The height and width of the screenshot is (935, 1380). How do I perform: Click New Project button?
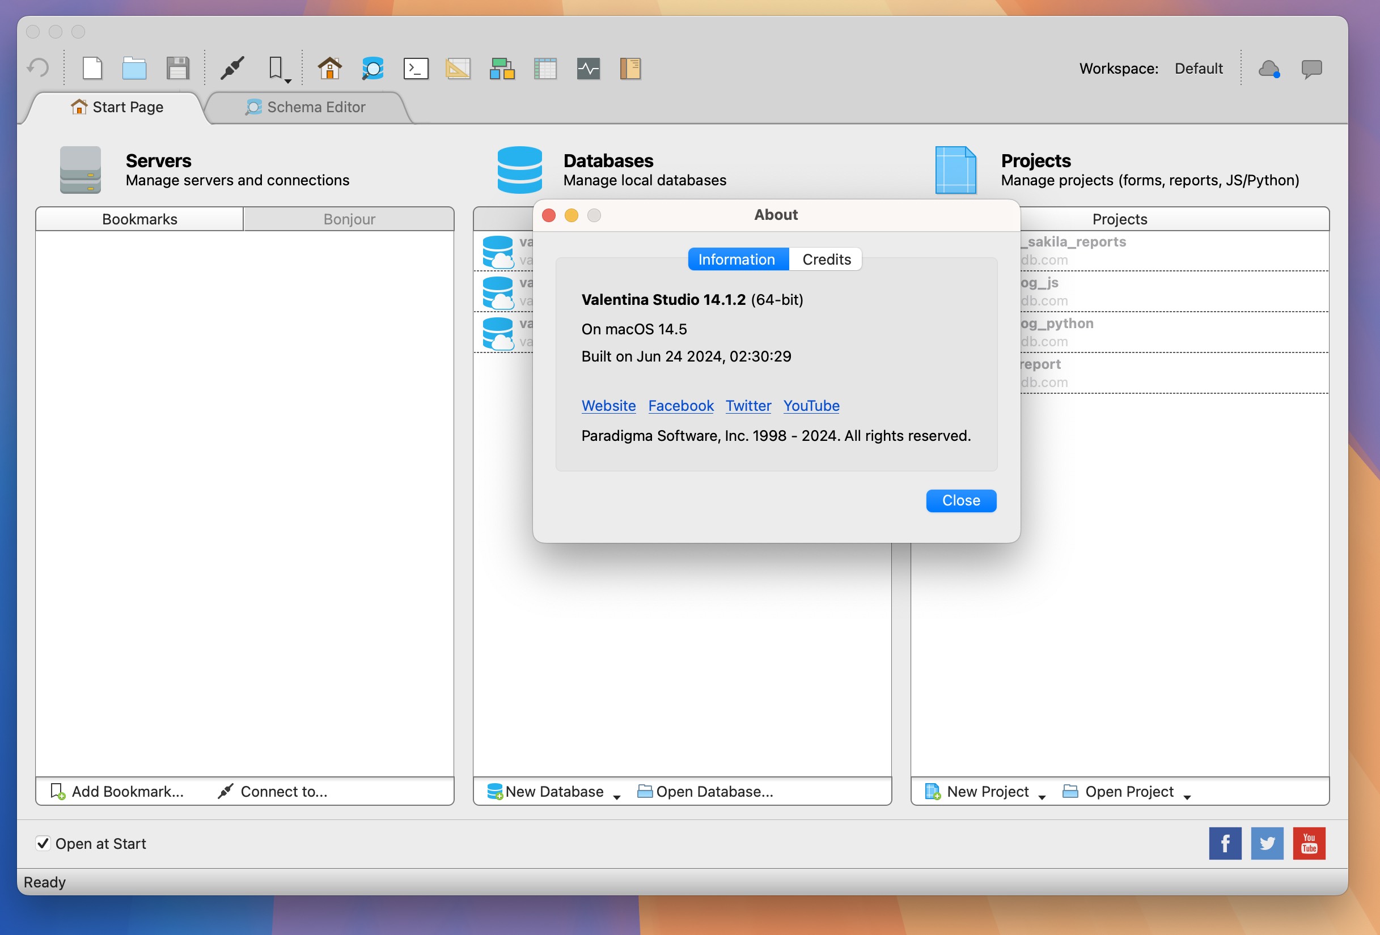[977, 791]
